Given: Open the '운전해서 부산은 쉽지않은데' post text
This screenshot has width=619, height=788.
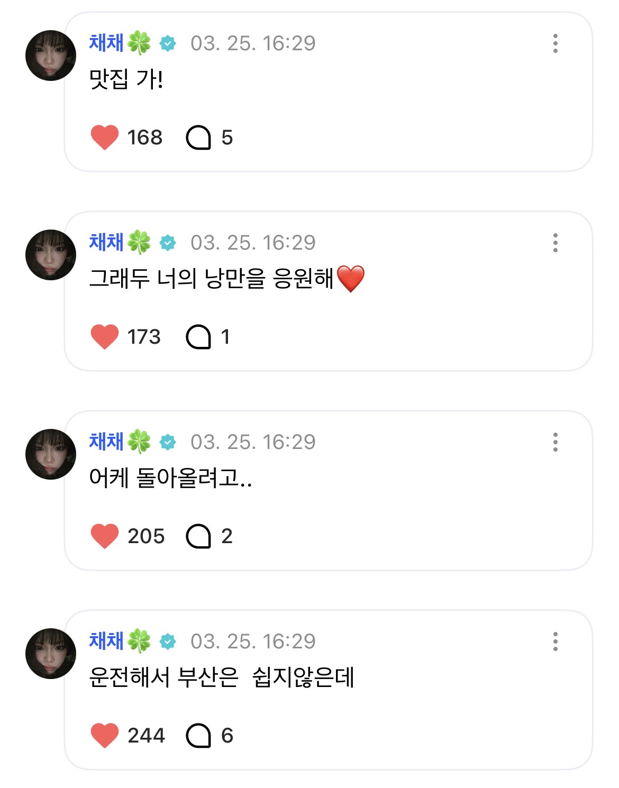Looking at the screenshot, I should [x=221, y=677].
